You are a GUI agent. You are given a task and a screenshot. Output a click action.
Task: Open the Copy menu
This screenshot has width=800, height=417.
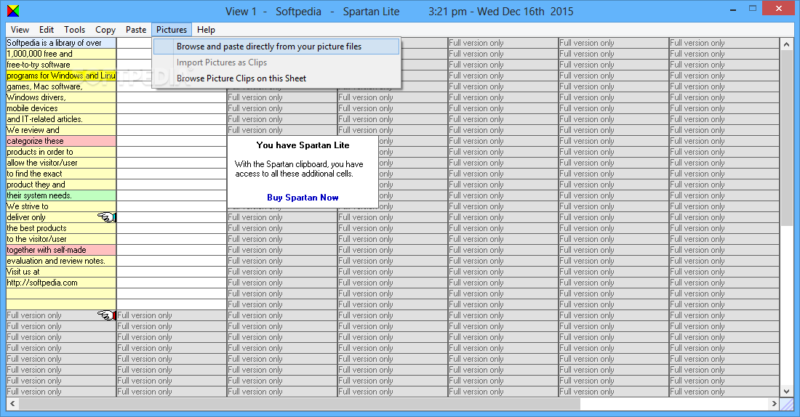click(x=105, y=30)
